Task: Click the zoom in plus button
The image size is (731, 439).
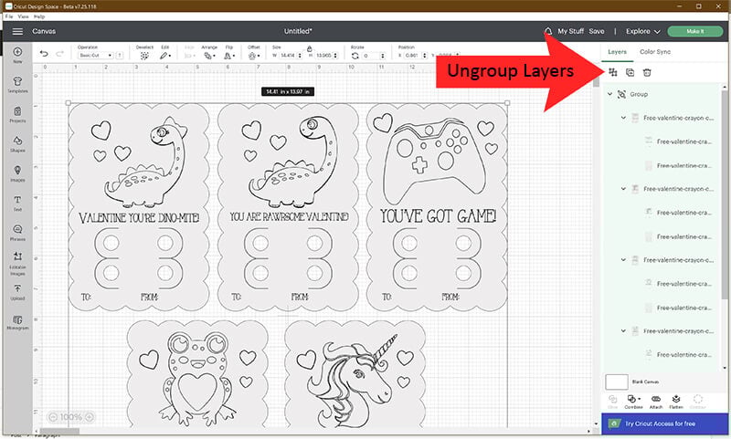Action: click(x=89, y=417)
